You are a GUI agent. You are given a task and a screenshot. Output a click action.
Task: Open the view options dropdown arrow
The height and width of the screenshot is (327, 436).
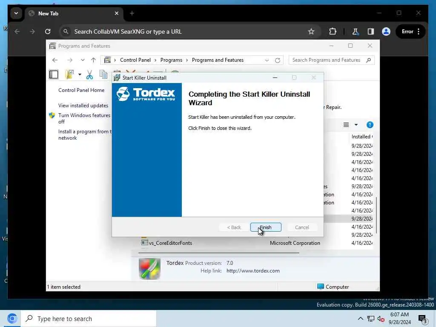(356, 125)
